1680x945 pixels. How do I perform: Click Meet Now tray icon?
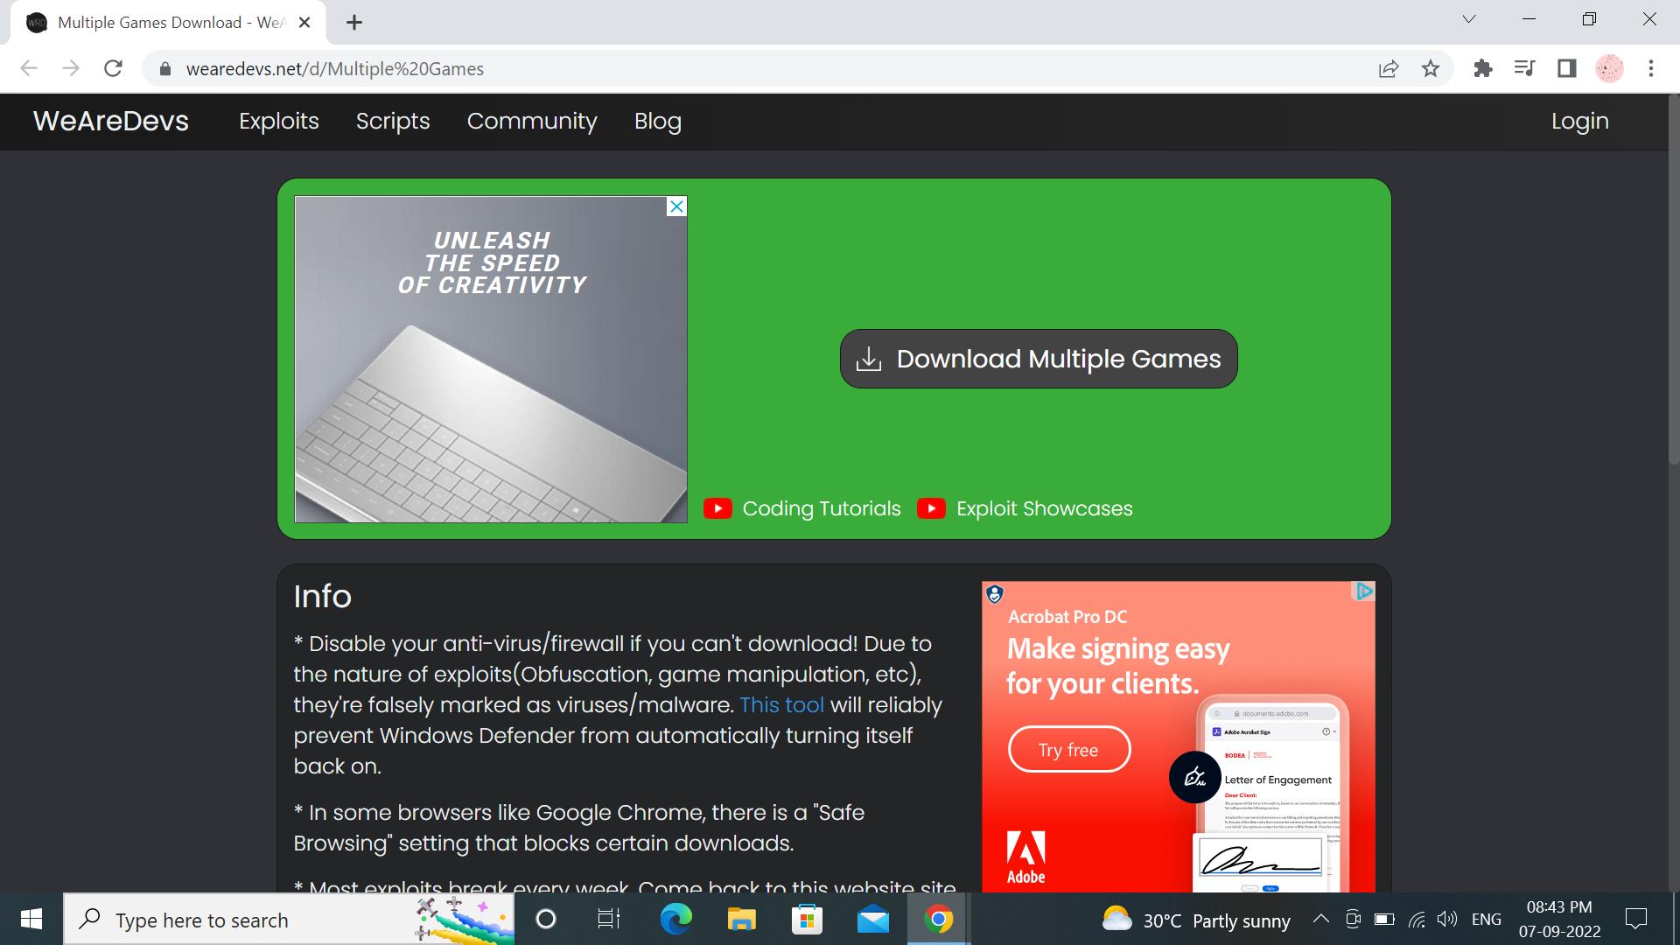coord(1353,919)
